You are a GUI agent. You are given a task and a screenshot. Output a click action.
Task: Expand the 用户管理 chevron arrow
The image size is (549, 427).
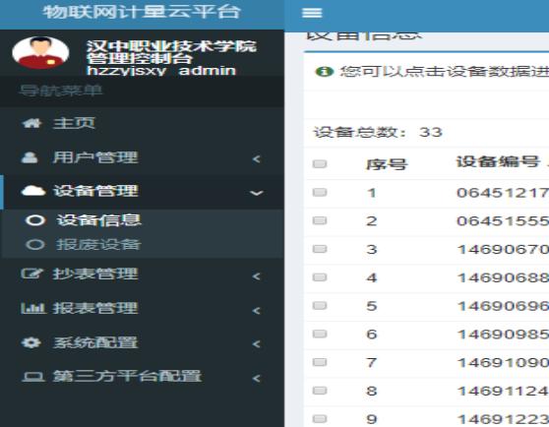click(x=257, y=159)
